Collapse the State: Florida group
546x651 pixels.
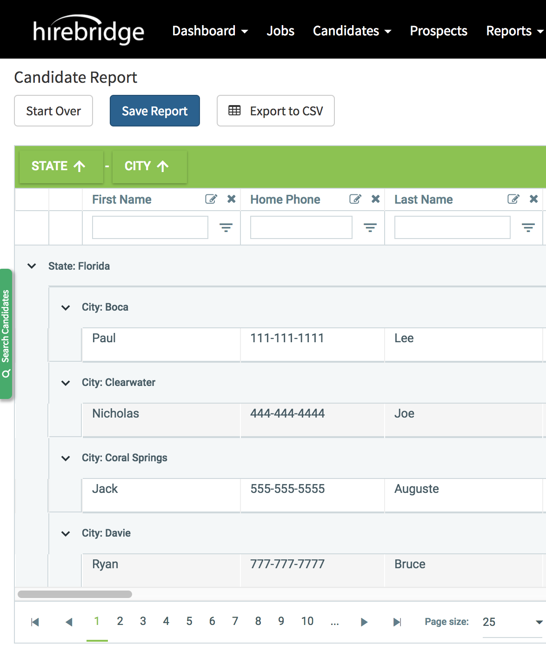(x=31, y=266)
